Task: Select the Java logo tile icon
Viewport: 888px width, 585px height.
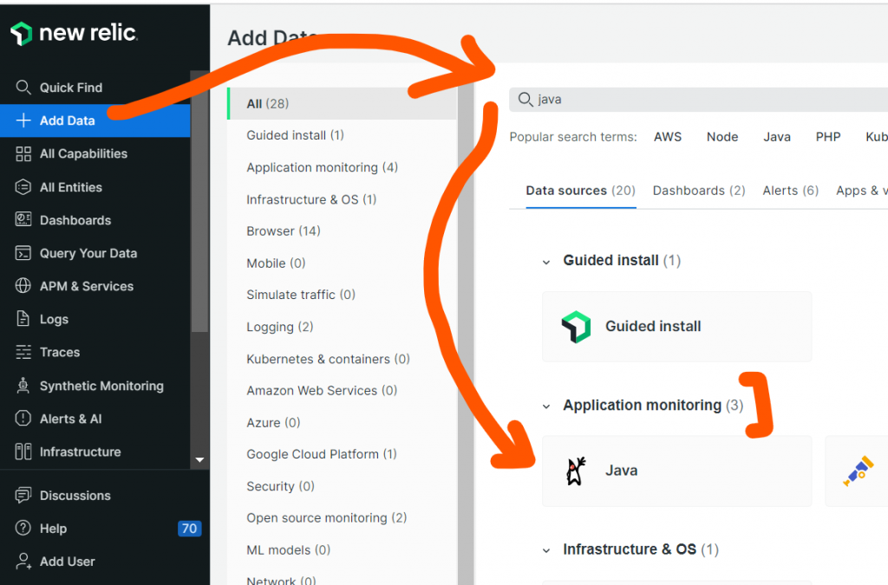Action: [574, 471]
